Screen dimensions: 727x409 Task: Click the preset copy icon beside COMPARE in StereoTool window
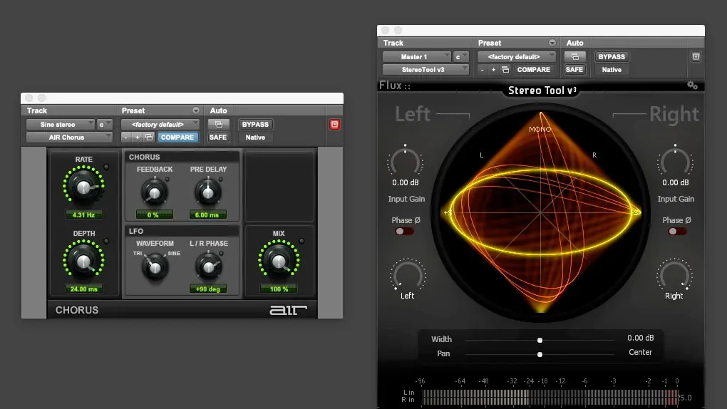click(x=505, y=70)
